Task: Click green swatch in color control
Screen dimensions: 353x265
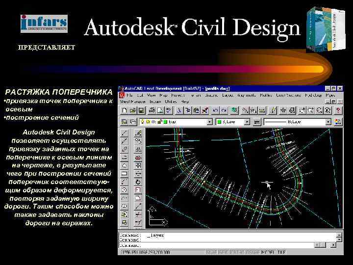Action: [x=220, y=122]
